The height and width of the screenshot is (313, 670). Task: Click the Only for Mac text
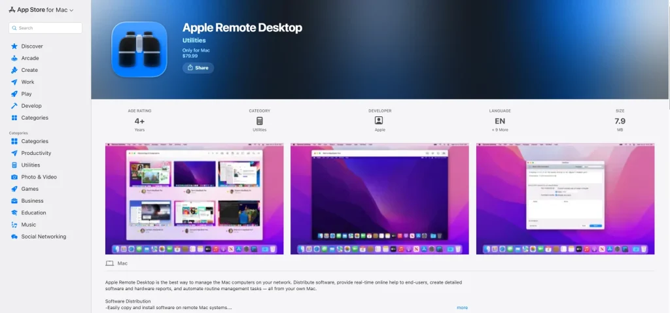(x=196, y=50)
